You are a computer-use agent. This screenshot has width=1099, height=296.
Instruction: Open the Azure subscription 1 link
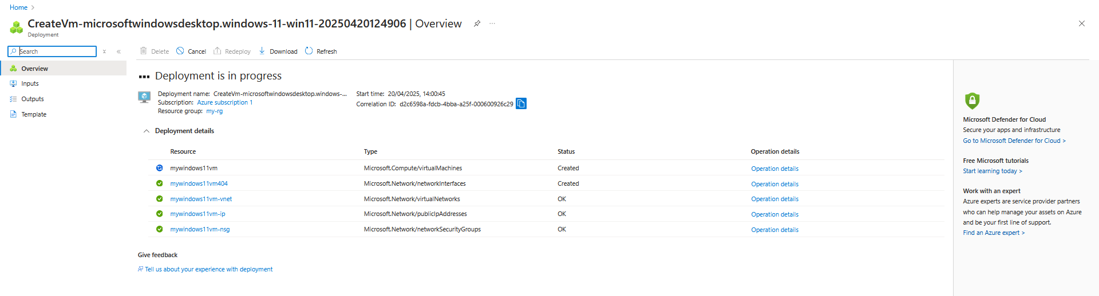pyautogui.click(x=224, y=103)
